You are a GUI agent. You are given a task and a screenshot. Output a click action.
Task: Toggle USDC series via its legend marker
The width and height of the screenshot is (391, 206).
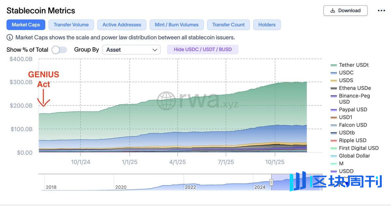tap(334, 73)
